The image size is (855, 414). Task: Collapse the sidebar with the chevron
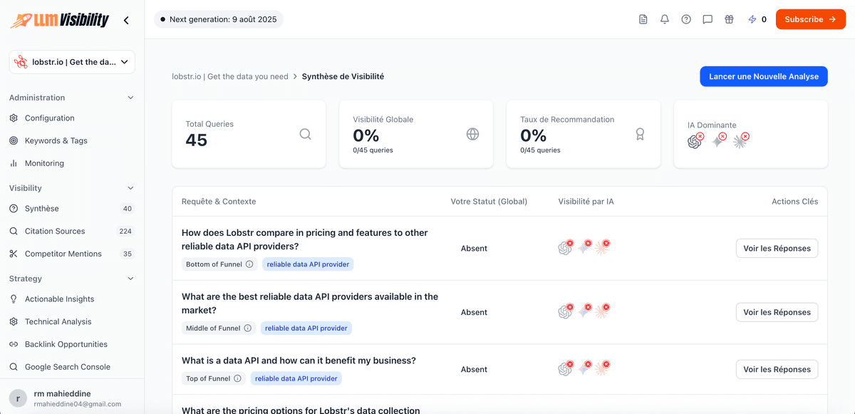point(126,20)
